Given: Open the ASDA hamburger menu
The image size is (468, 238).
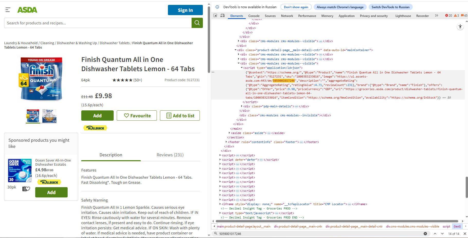Looking at the screenshot, I should click(8, 10).
